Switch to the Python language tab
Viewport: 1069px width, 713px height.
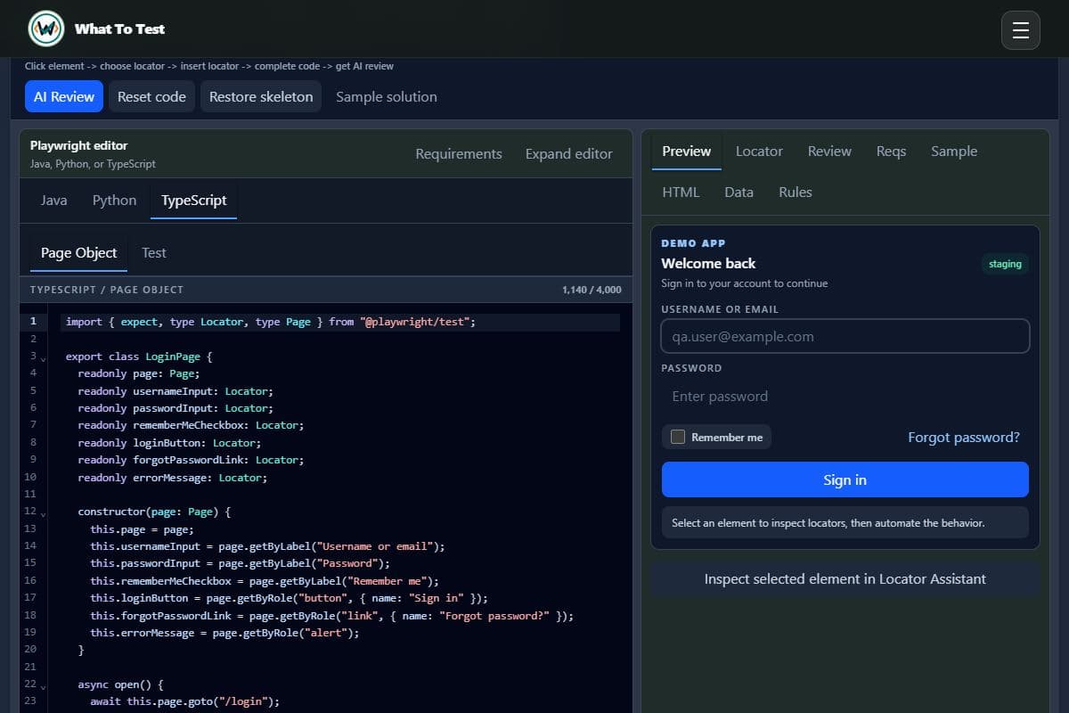pos(115,201)
